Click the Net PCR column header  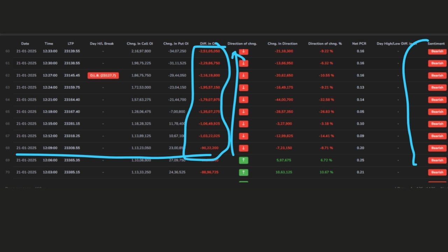tap(359, 44)
